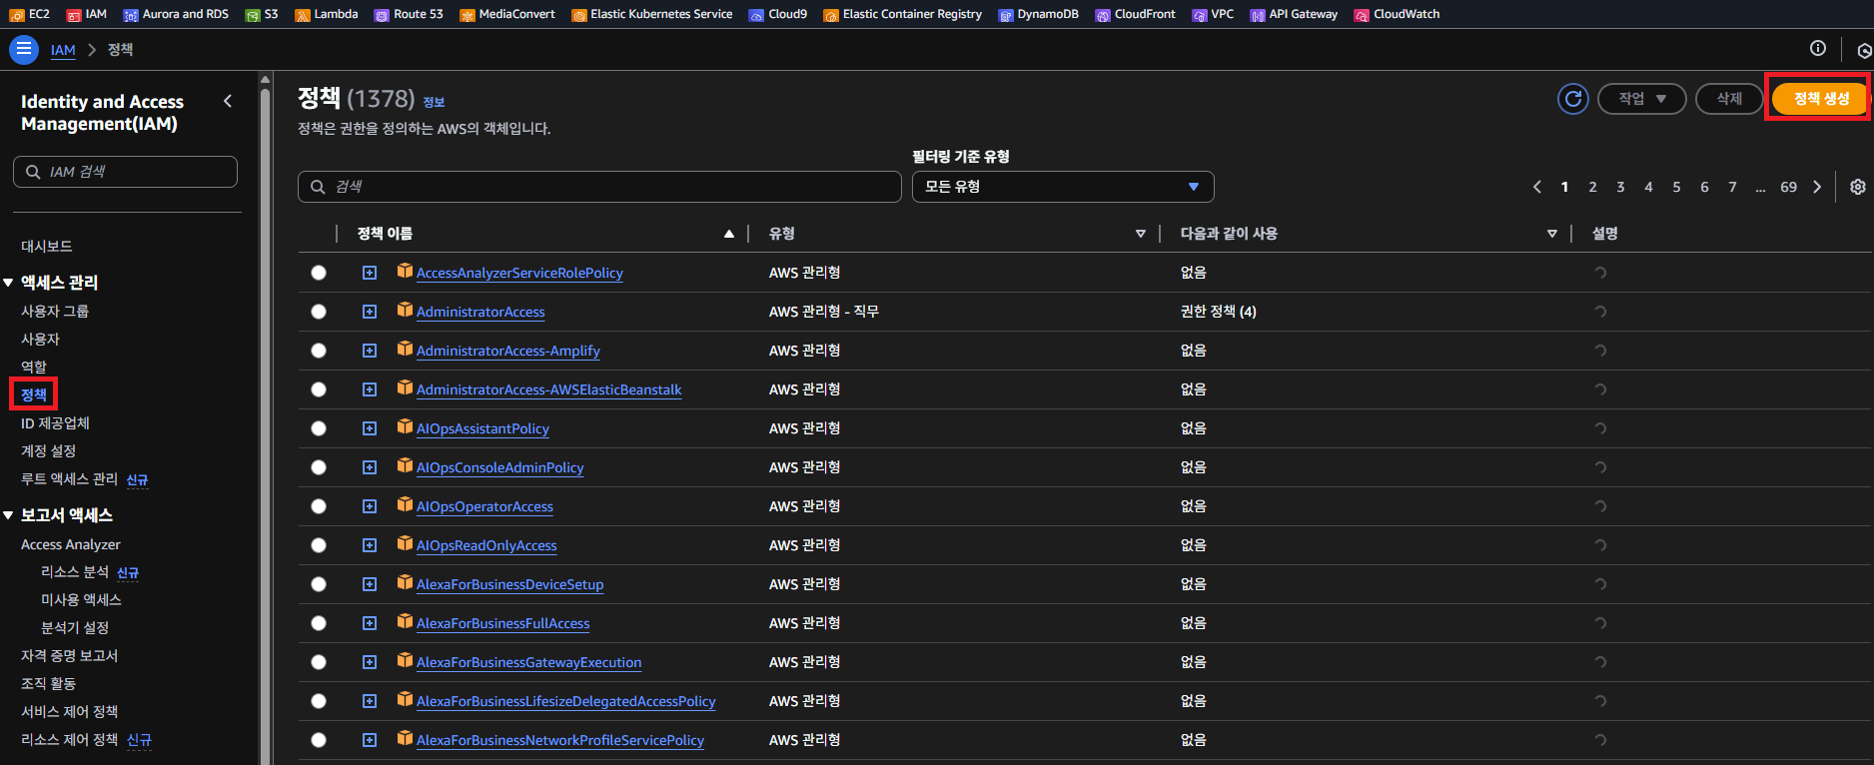The image size is (1874, 765).
Task: Collapse the IAM side navigation arrow
Action: [x=228, y=101]
